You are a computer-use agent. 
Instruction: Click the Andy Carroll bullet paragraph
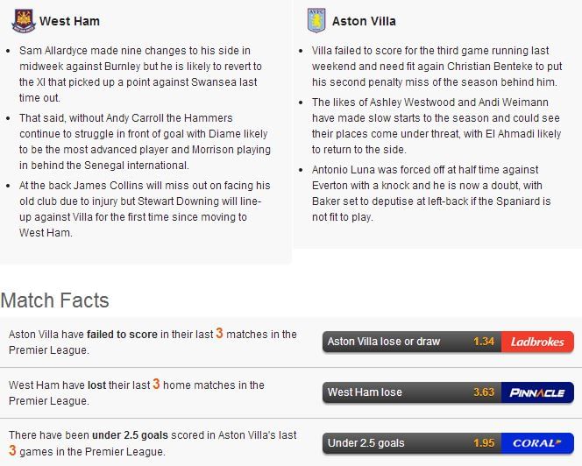click(x=145, y=142)
